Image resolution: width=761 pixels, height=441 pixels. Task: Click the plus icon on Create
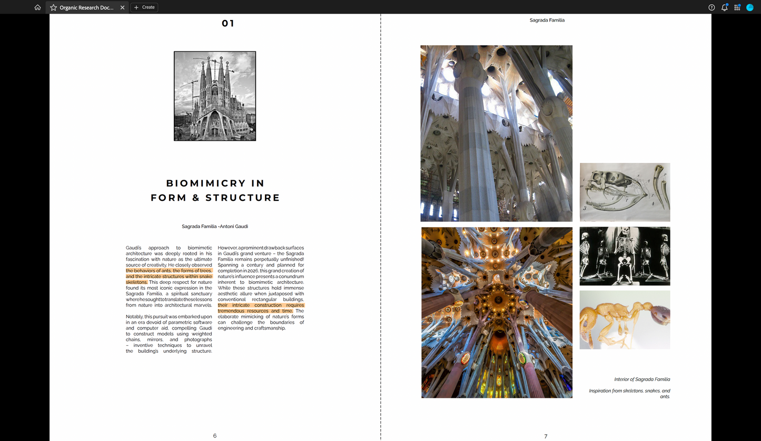pyautogui.click(x=136, y=7)
